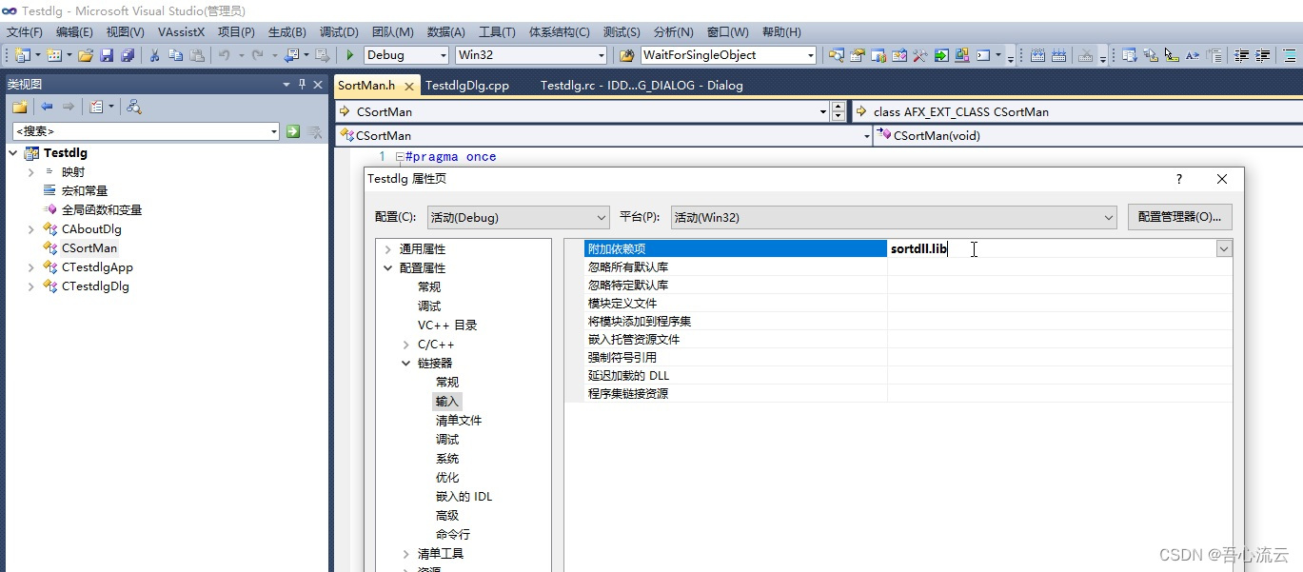Click the Class View search-binoculars icon
Image resolution: width=1303 pixels, height=572 pixels.
[x=134, y=107]
